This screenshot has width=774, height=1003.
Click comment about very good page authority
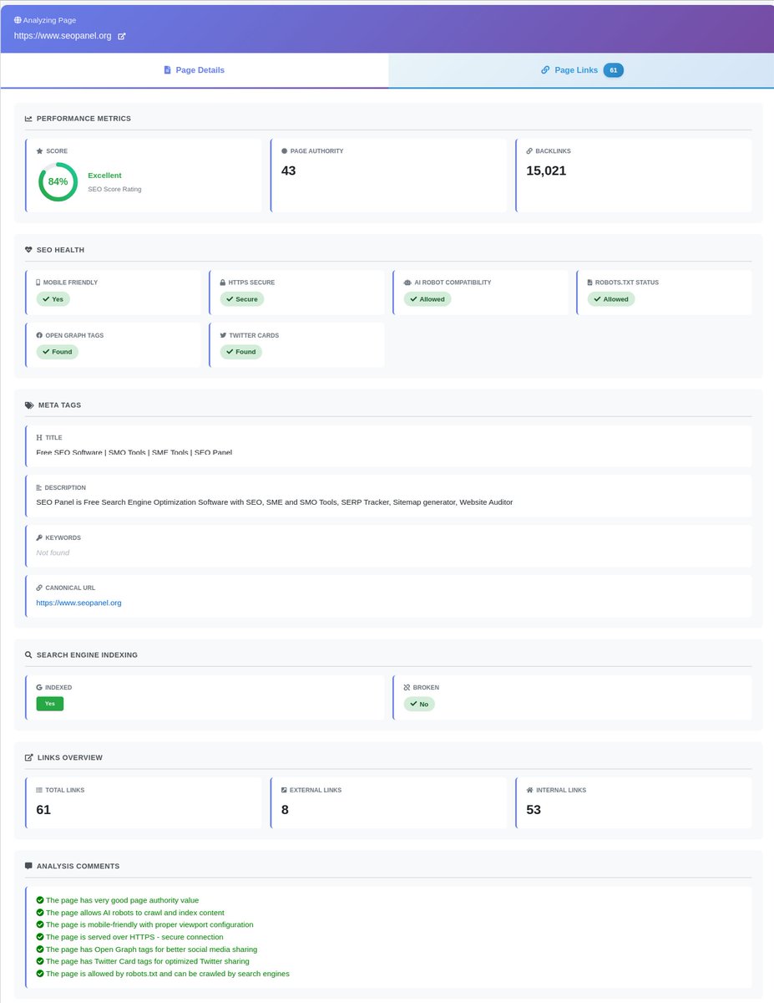pos(122,900)
